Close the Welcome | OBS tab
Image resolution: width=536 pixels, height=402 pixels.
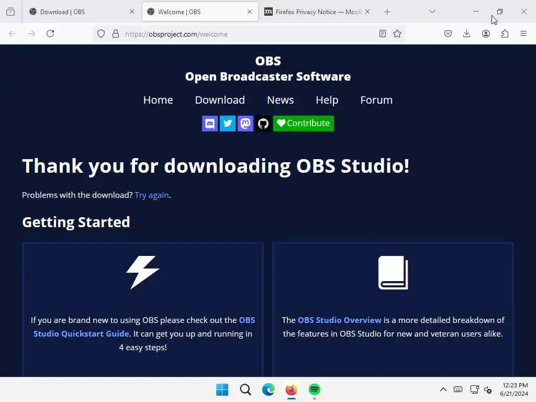click(x=250, y=12)
